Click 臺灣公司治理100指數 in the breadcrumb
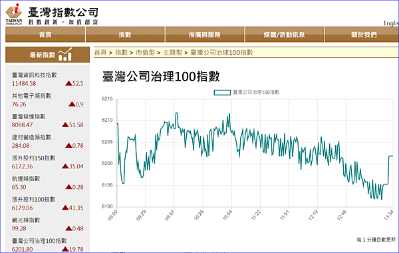 tap(221, 53)
